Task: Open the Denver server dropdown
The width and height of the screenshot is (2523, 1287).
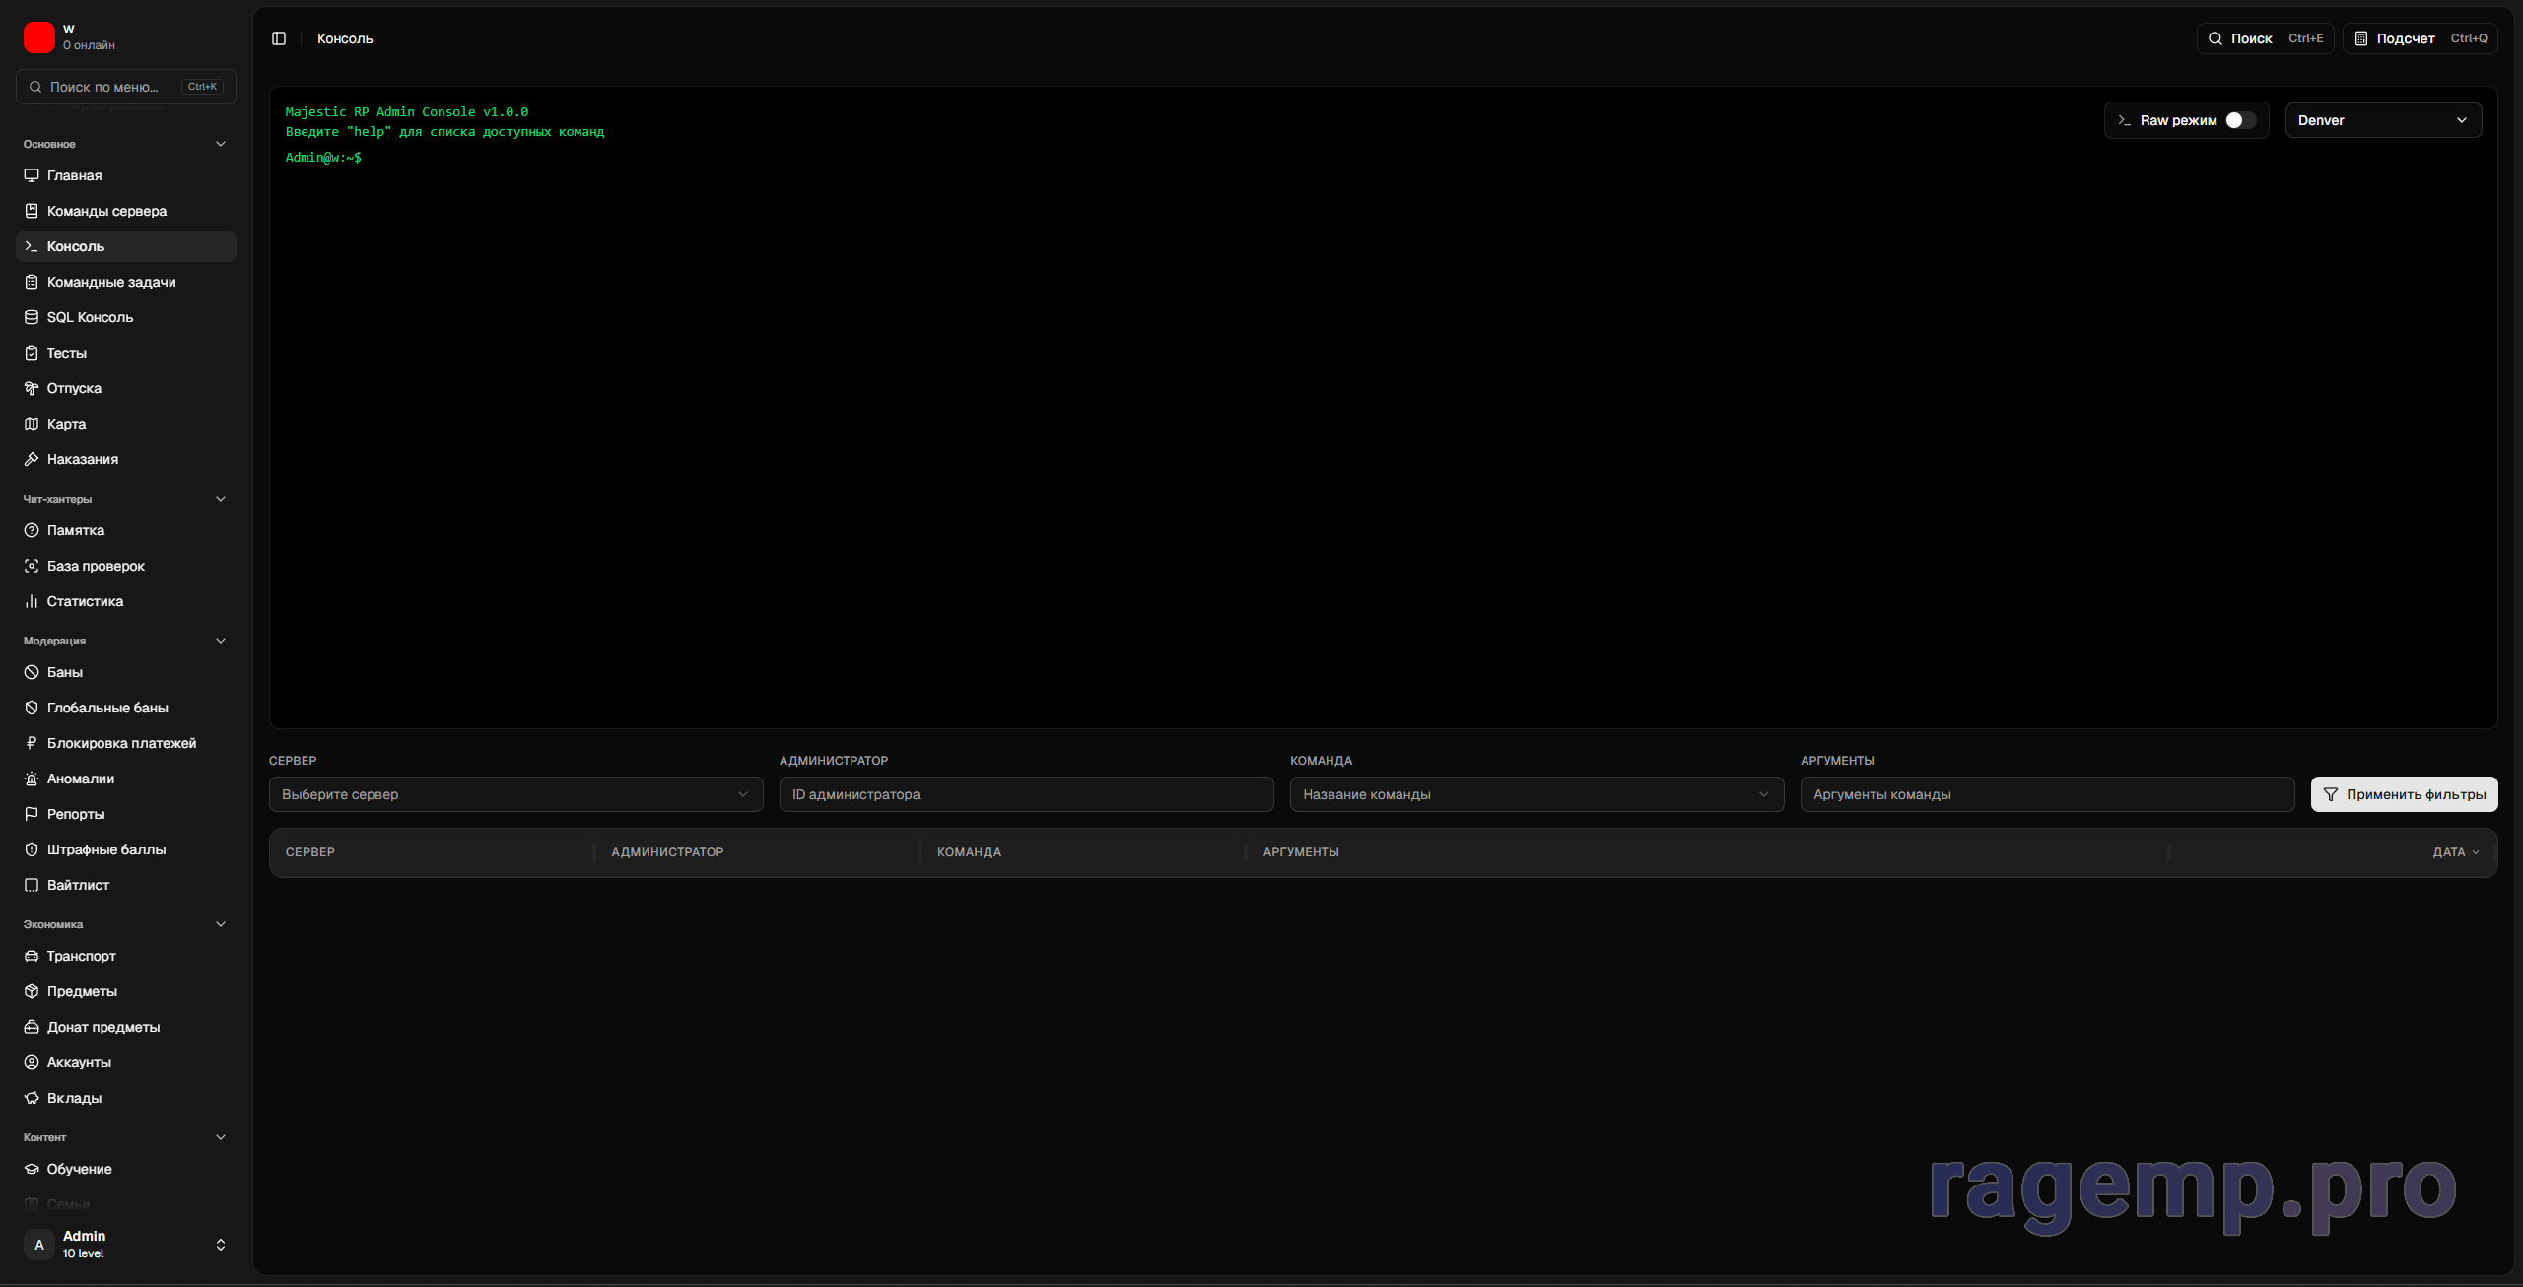Action: (x=2382, y=120)
